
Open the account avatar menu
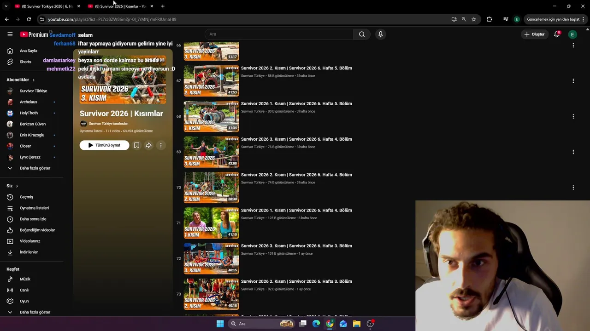[x=572, y=34]
